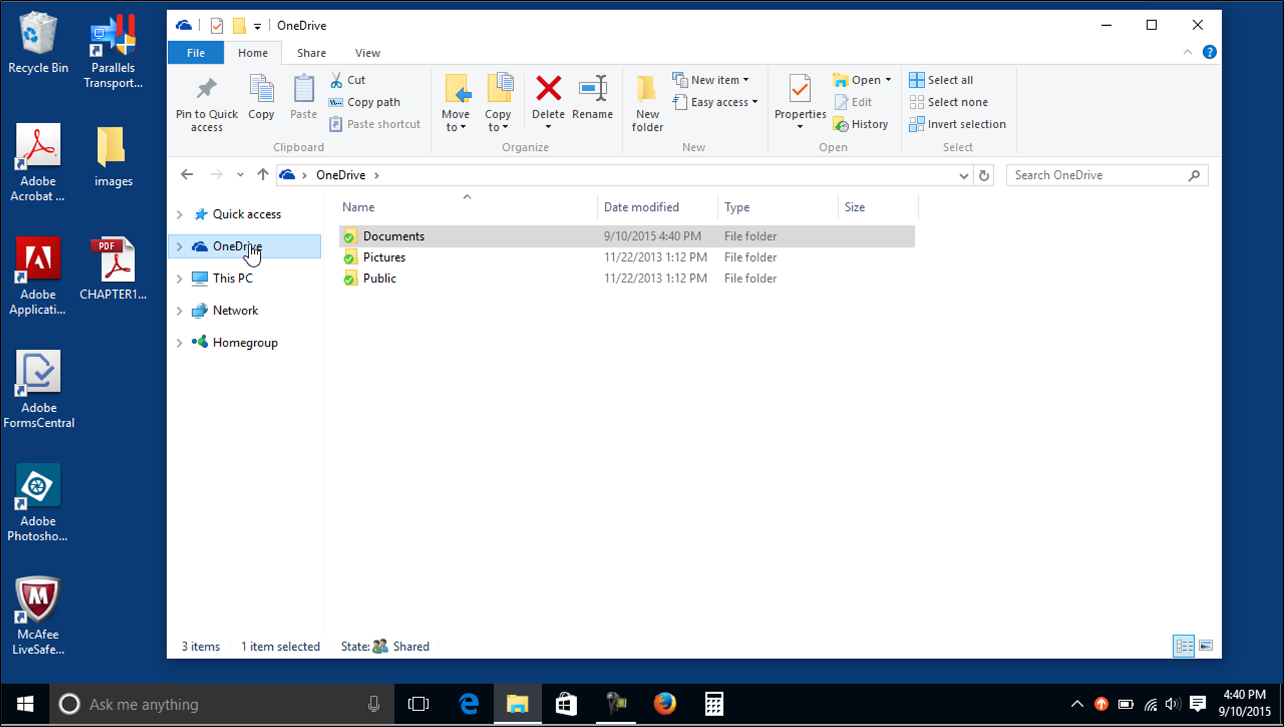Switch to details view in the status bar
The width and height of the screenshot is (1284, 727).
coord(1183,646)
